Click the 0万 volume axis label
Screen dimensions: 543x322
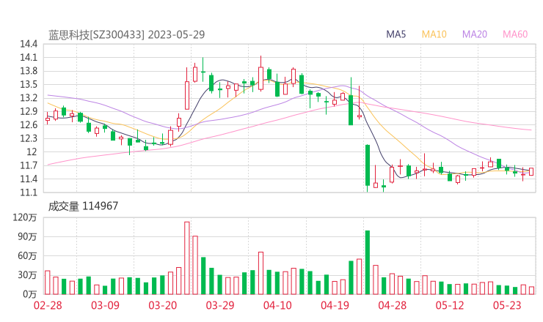(30, 294)
